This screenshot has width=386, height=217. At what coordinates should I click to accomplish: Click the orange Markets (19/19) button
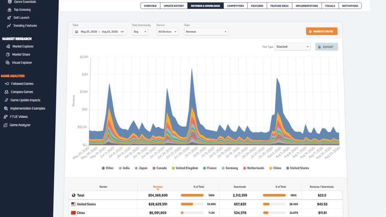point(321,32)
